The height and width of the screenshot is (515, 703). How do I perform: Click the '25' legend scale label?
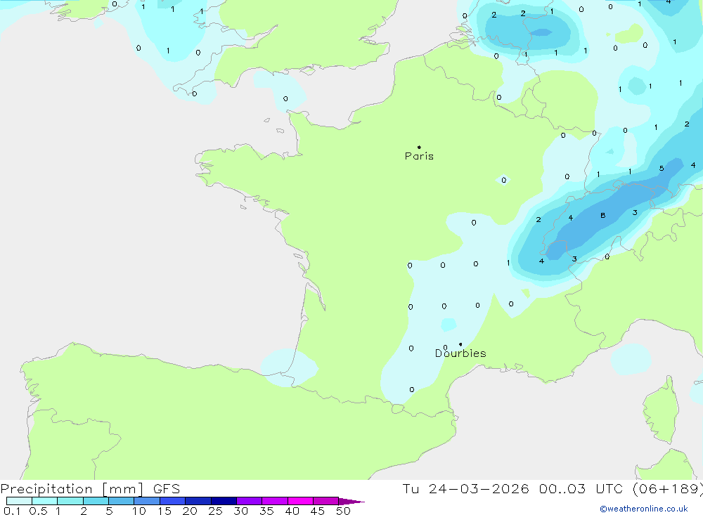pos(215,511)
